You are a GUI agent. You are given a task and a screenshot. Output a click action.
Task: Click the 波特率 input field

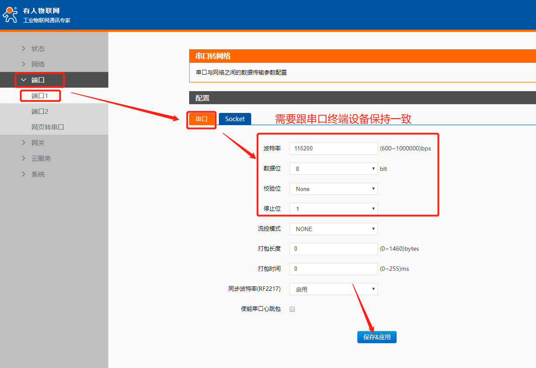point(333,149)
